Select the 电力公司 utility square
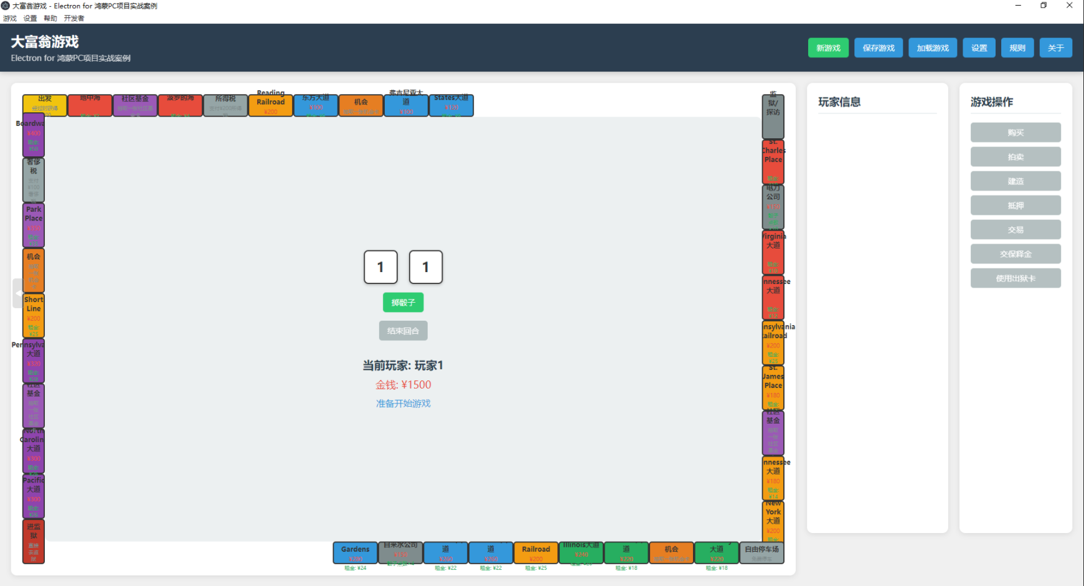The height and width of the screenshot is (586, 1084). point(773,207)
